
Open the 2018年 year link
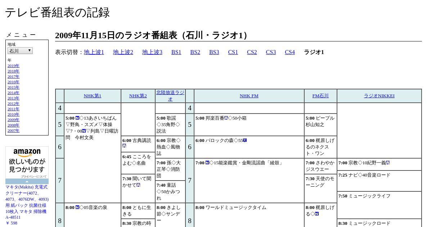tap(13, 71)
